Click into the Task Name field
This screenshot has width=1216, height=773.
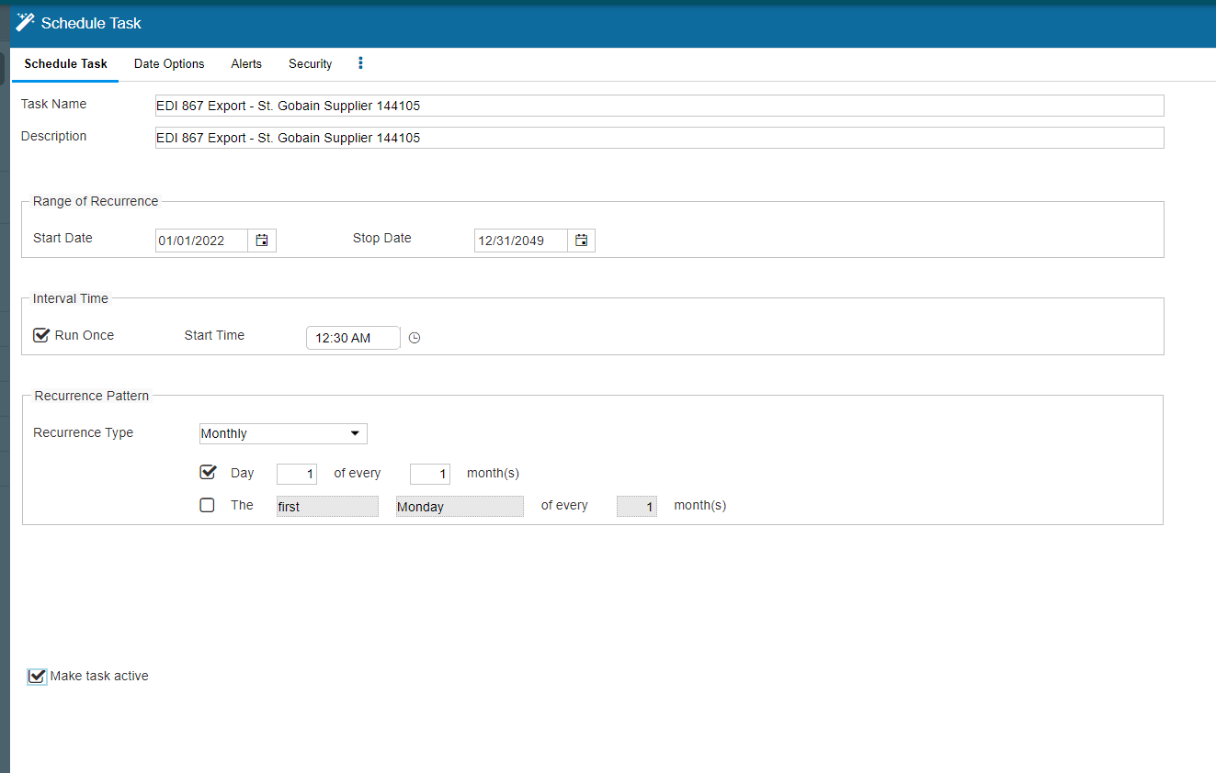pyautogui.click(x=659, y=106)
